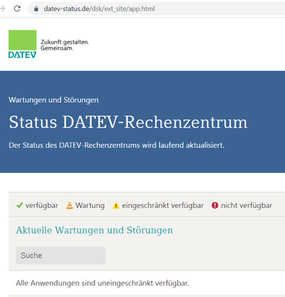The image size is (285, 297).
Task: Click the green checkmark 'verfügbar' icon
Action: click(x=19, y=205)
